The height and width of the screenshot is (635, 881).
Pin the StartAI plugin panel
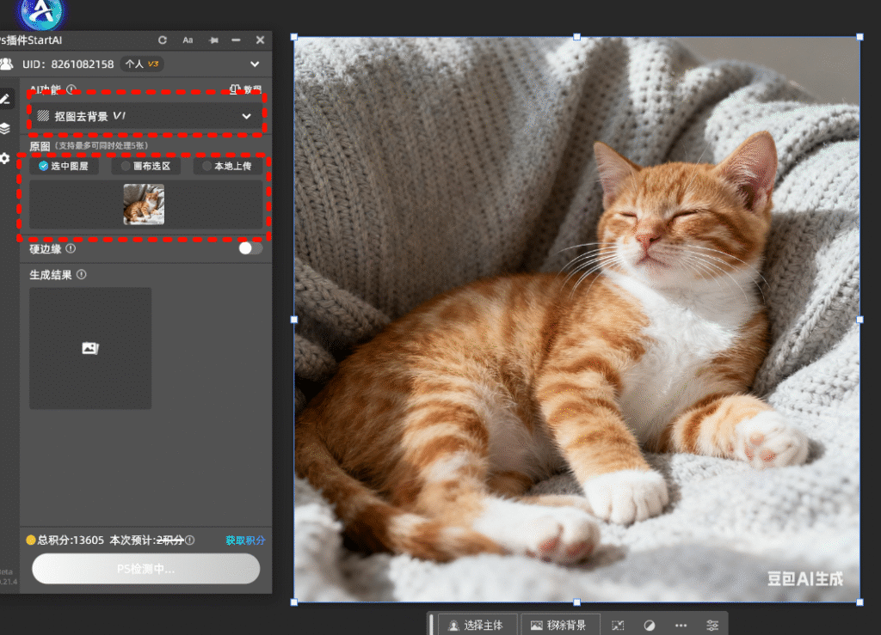pyautogui.click(x=213, y=40)
